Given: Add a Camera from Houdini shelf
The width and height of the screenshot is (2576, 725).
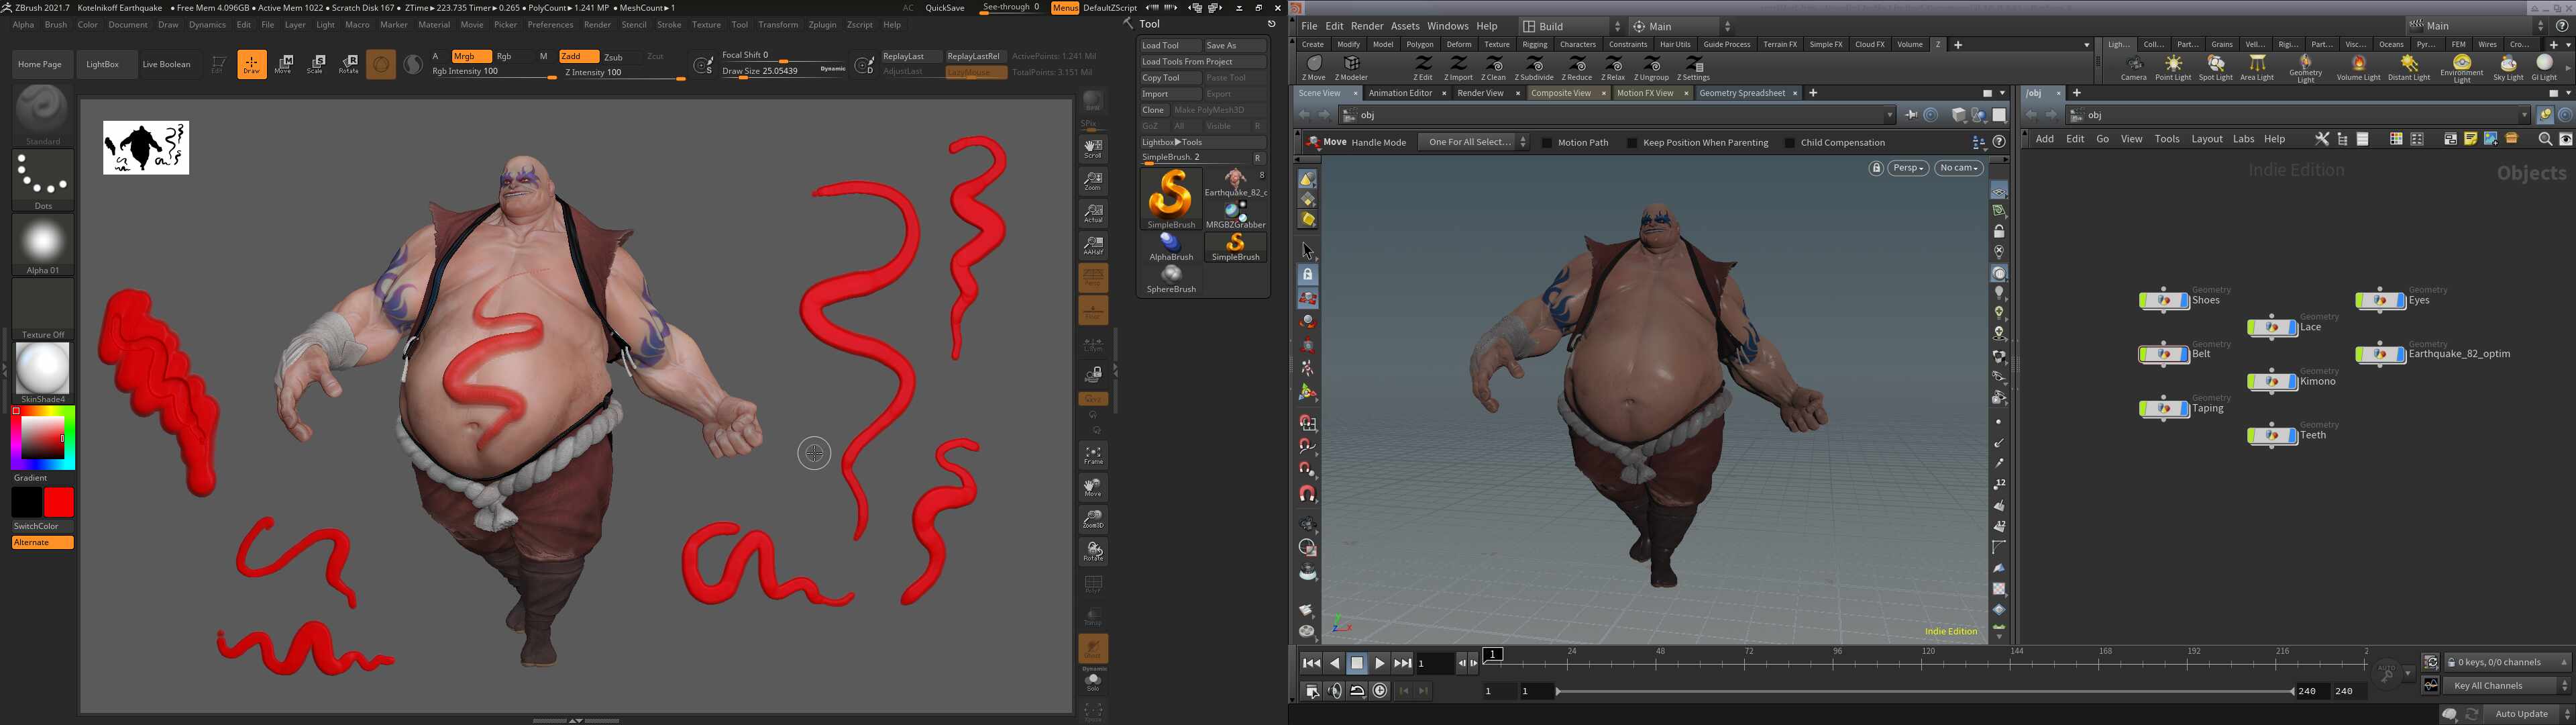Looking at the screenshot, I should coord(2133,68).
